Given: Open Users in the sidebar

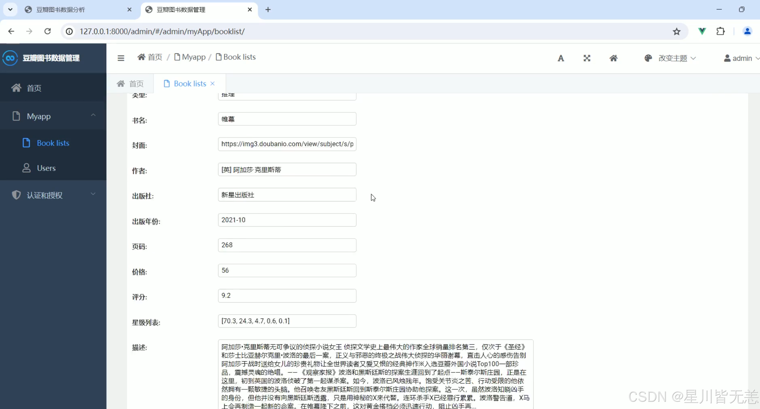Looking at the screenshot, I should click(46, 168).
